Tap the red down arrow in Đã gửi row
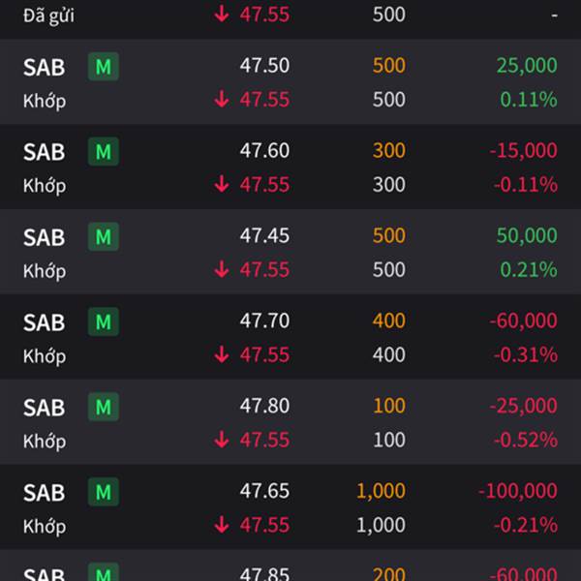Screen dimensions: 581x581 (x=222, y=15)
